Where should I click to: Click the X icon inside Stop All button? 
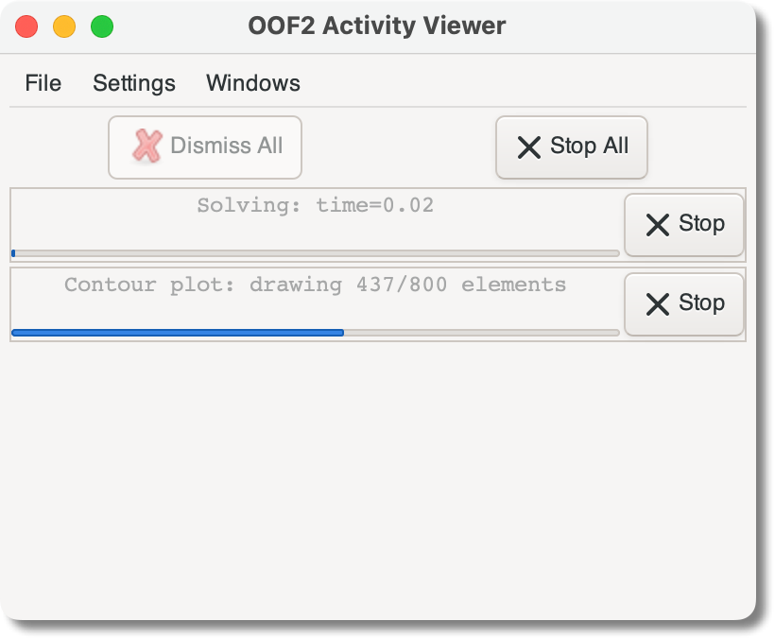(x=530, y=147)
